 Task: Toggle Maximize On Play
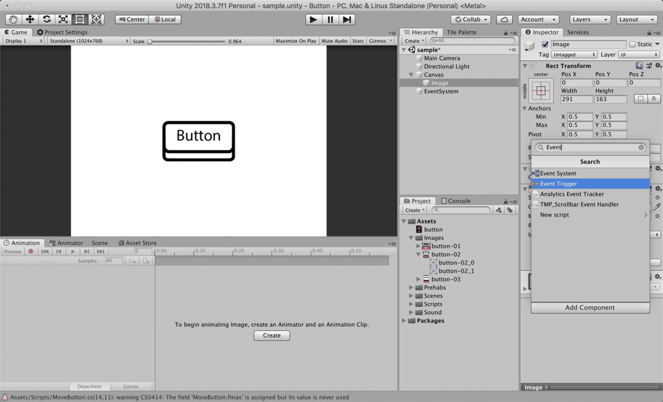pyautogui.click(x=296, y=41)
